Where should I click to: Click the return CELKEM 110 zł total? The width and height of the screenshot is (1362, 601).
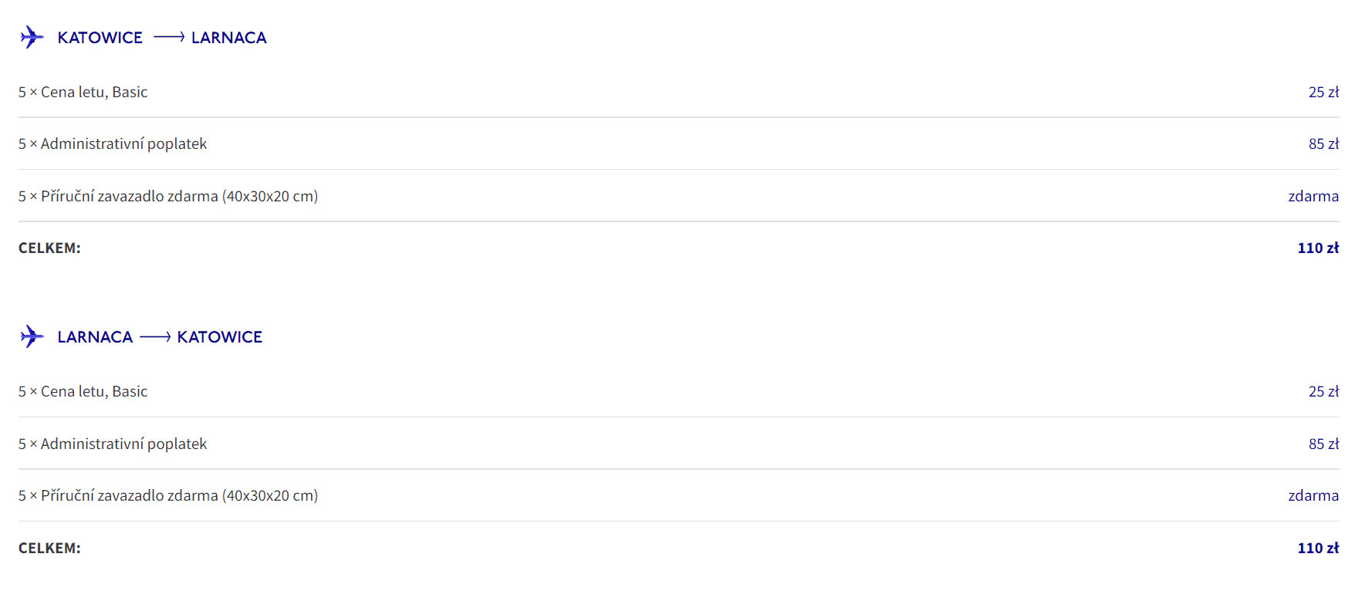pyautogui.click(x=1318, y=548)
